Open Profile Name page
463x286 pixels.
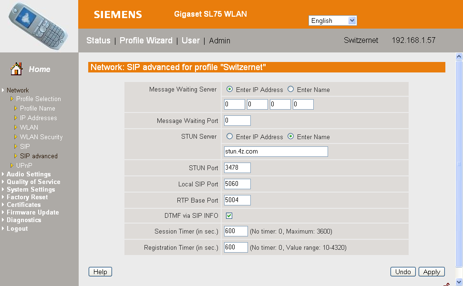click(x=38, y=108)
